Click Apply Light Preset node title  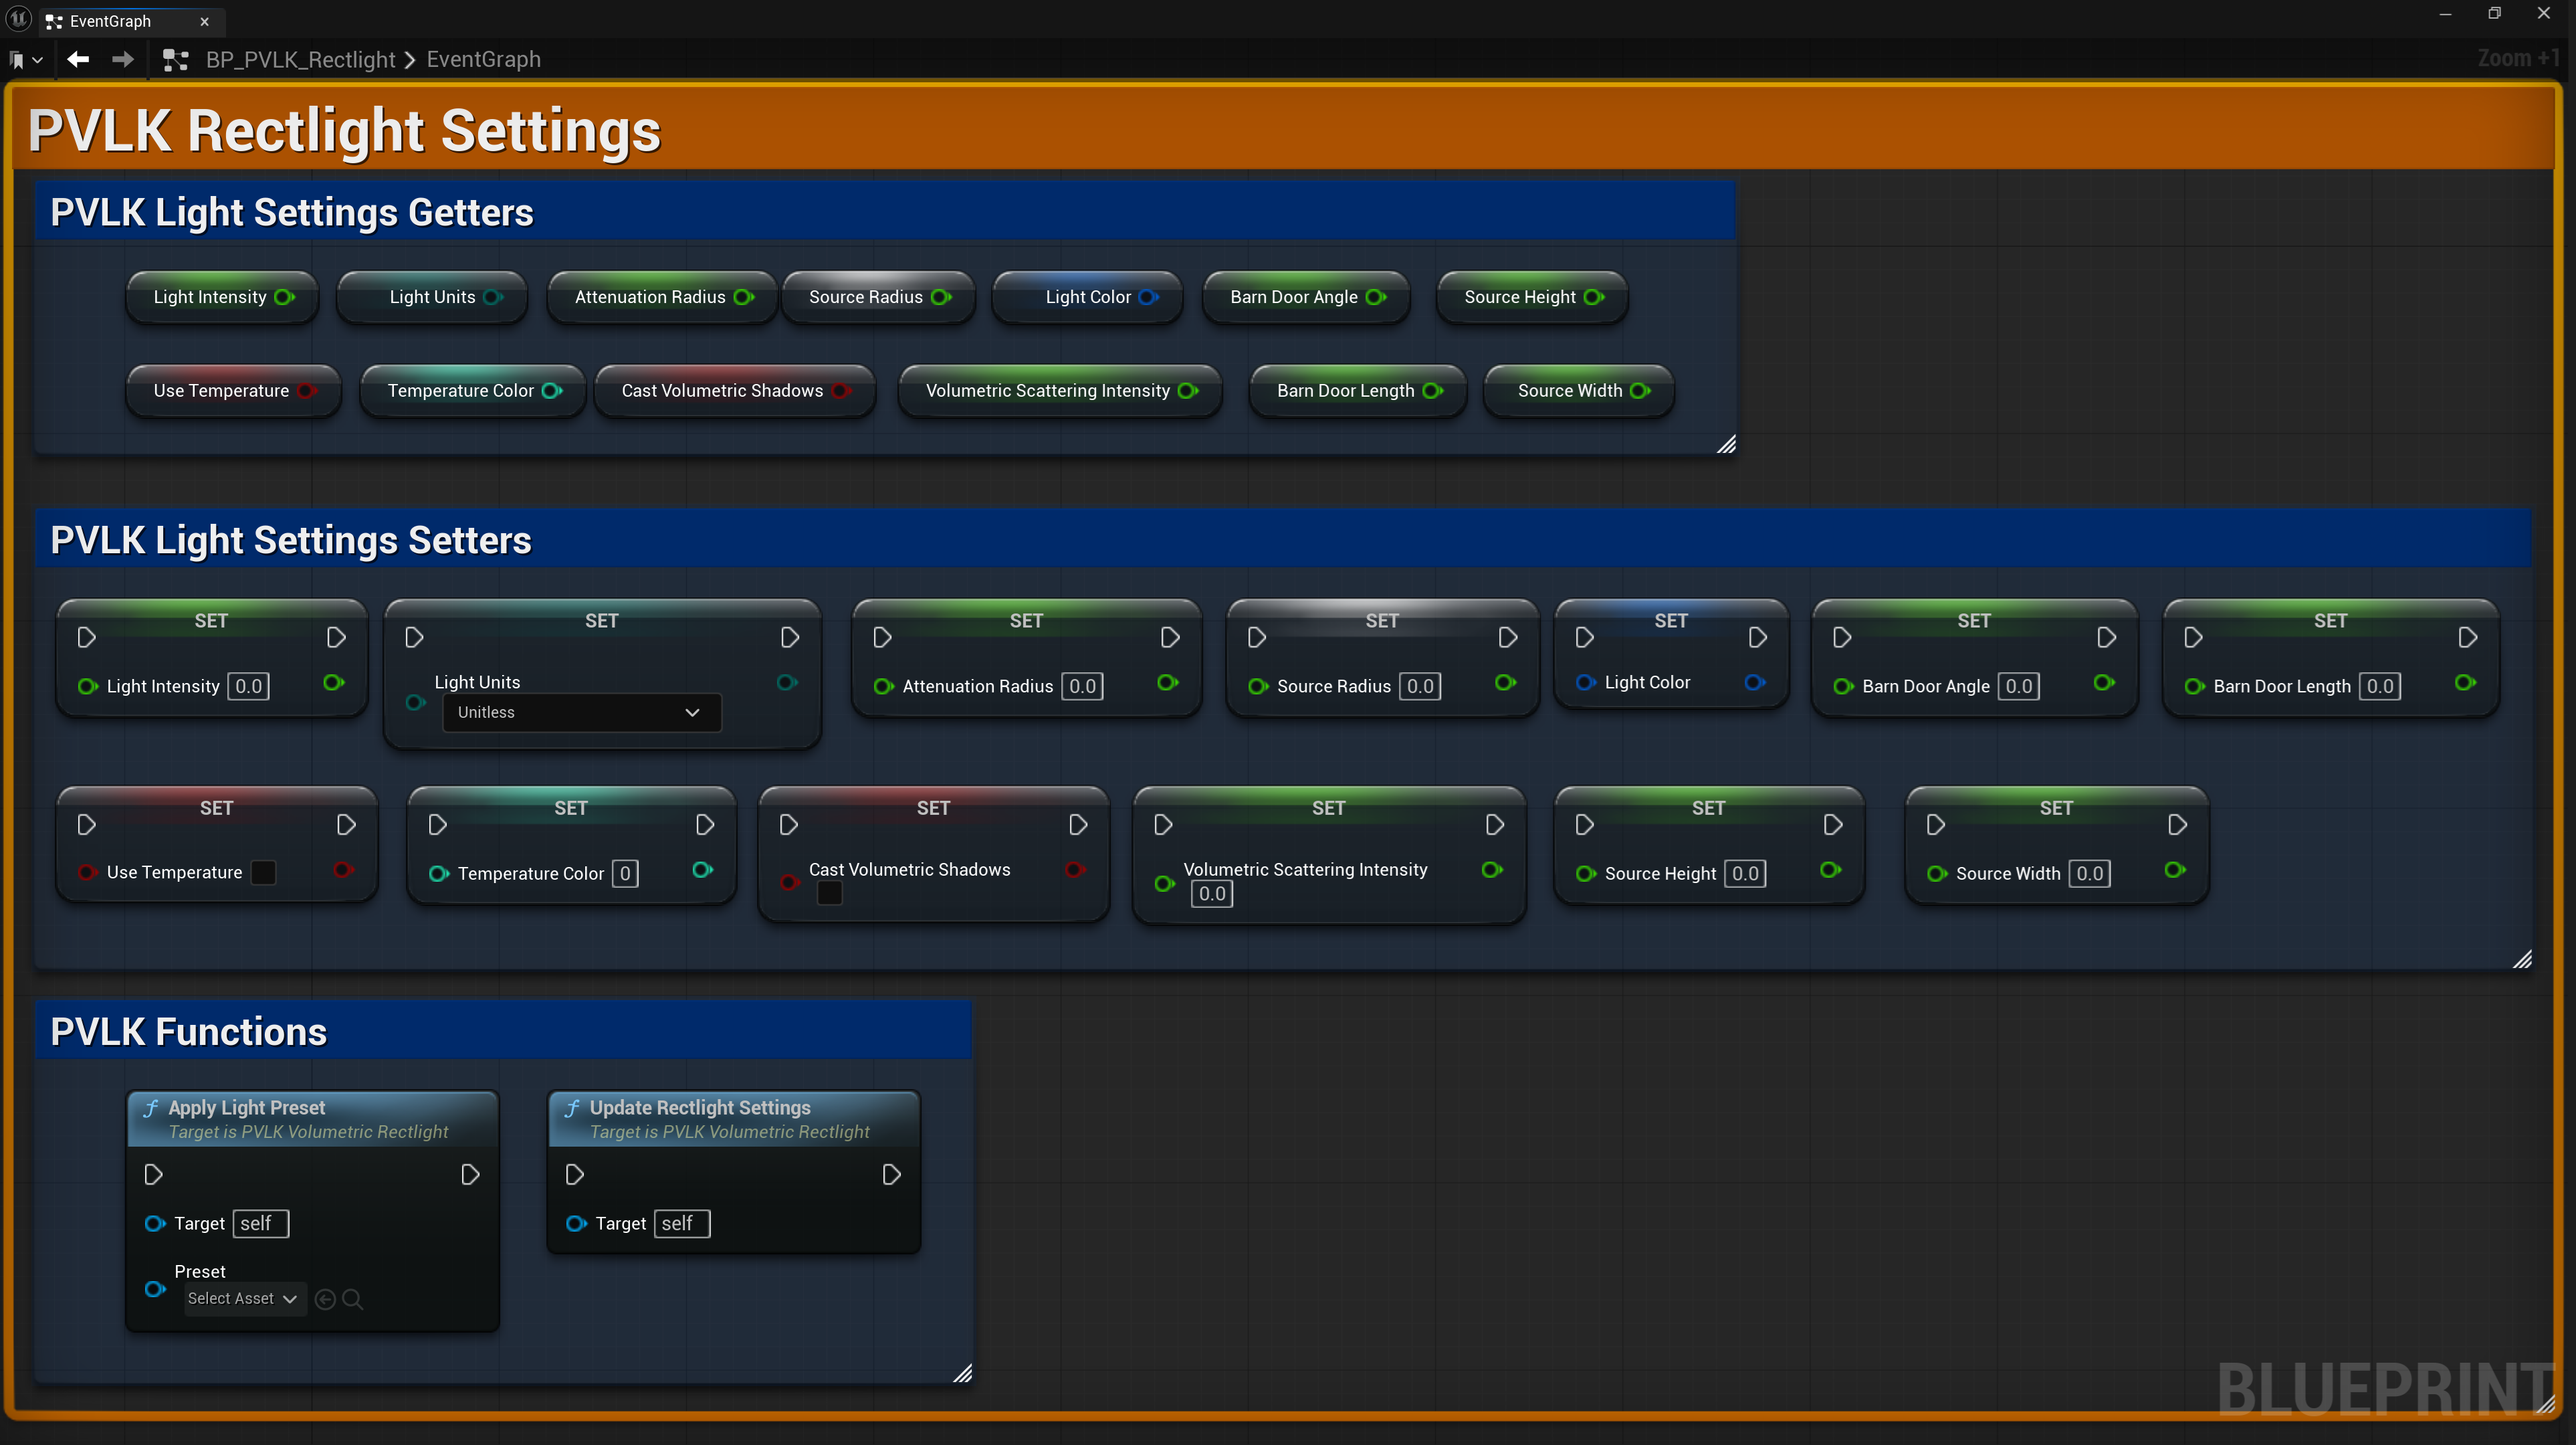tap(247, 1108)
